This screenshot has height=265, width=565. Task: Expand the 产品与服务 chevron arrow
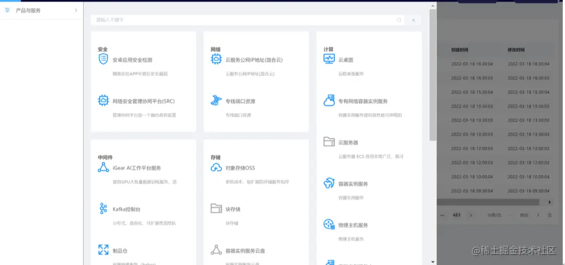click(x=76, y=10)
